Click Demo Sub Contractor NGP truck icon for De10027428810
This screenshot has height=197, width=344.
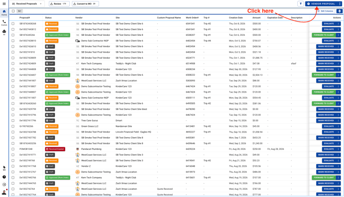point(78,40)
